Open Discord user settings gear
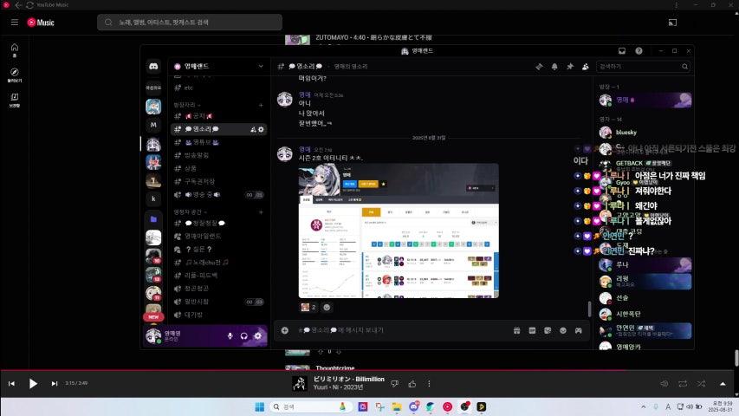739x416 pixels. click(x=258, y=335)
